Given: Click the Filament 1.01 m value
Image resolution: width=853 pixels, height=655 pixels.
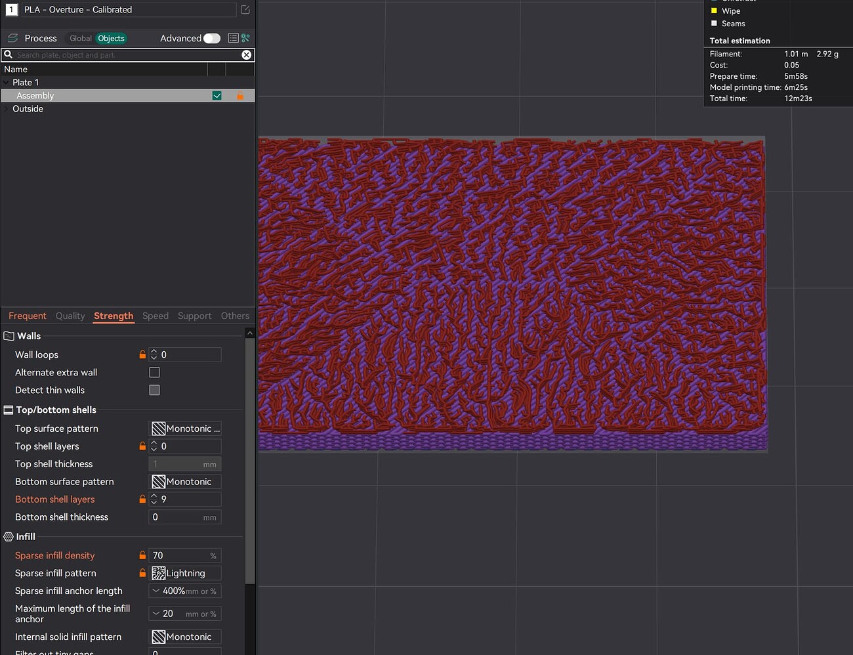Looking at the screenshot, I should coord(796,54).
